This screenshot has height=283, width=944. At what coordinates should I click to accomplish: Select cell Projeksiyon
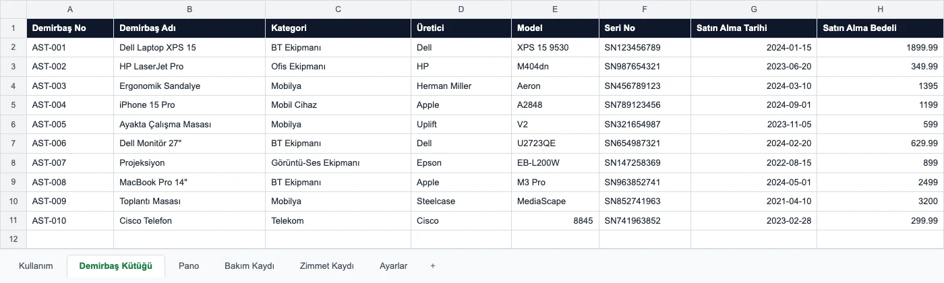click(x=189, y=163)
